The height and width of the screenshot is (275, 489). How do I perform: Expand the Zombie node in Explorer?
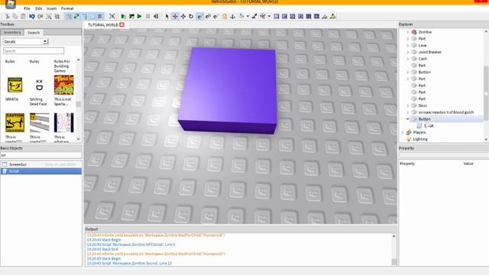[x=407, y=32]
